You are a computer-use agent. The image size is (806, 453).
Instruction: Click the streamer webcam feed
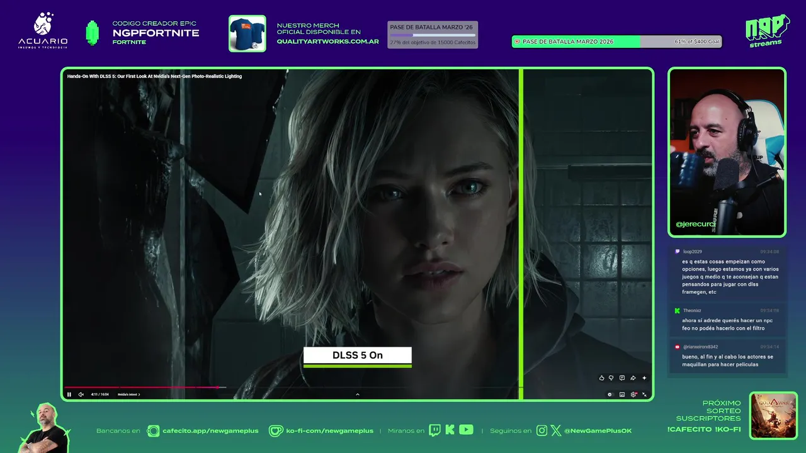[x=727, y=152]
